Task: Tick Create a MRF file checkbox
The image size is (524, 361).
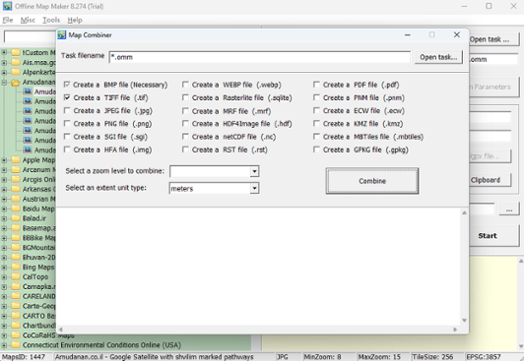Action: [x=185, y=110]
